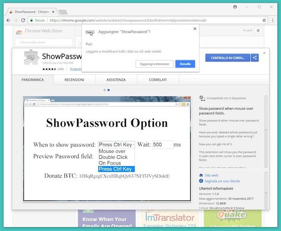Click the SEO Quake extension tile
Screen dimensions: 281x231
click(233, 219)
